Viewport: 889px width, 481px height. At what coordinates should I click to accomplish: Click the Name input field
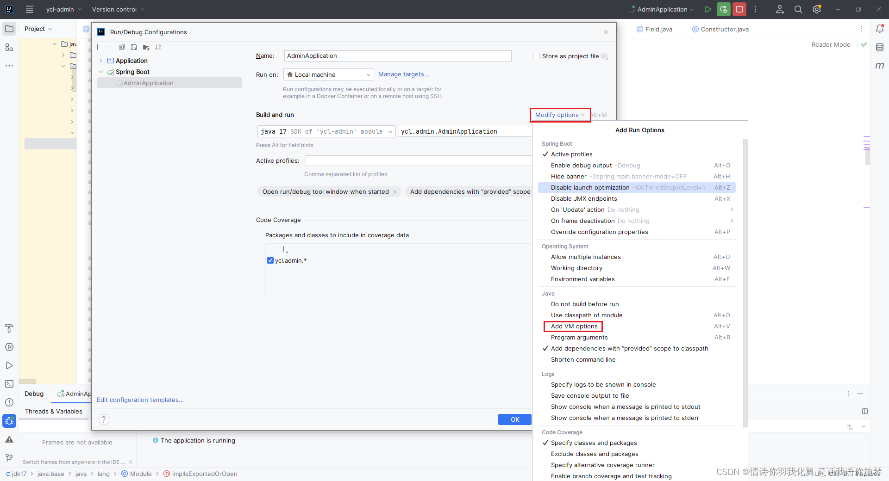[x=398, y=56]
